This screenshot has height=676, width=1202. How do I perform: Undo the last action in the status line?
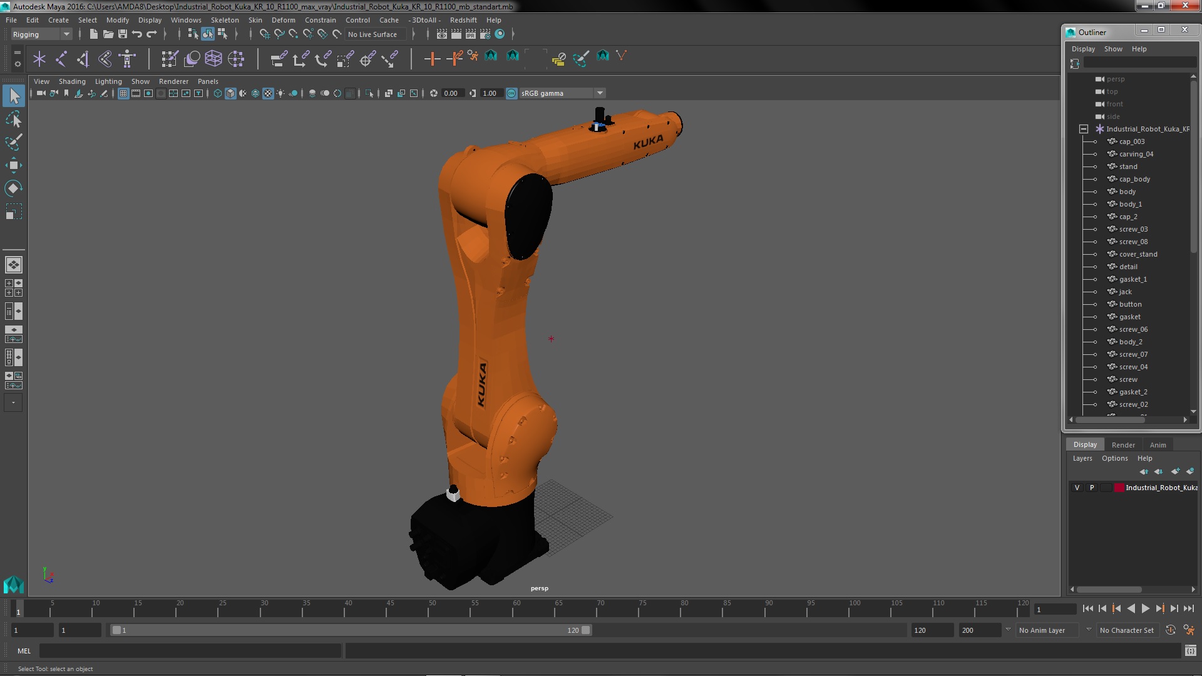(136, 34)
